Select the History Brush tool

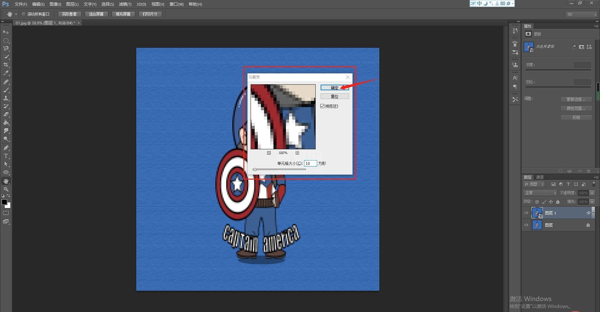[x=6, y=106]
